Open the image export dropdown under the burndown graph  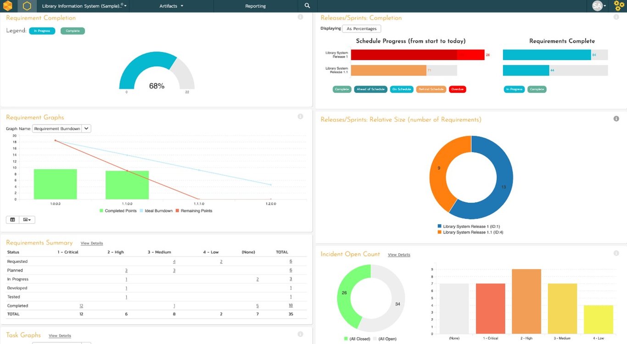[x=27, y=220]
